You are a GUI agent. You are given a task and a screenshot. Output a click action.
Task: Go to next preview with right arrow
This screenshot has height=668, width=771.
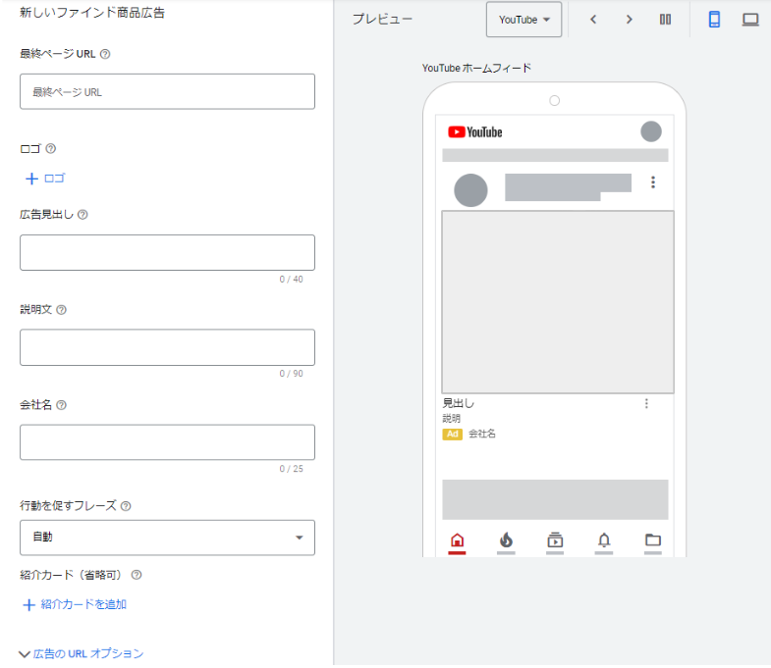tap(629, 20)
